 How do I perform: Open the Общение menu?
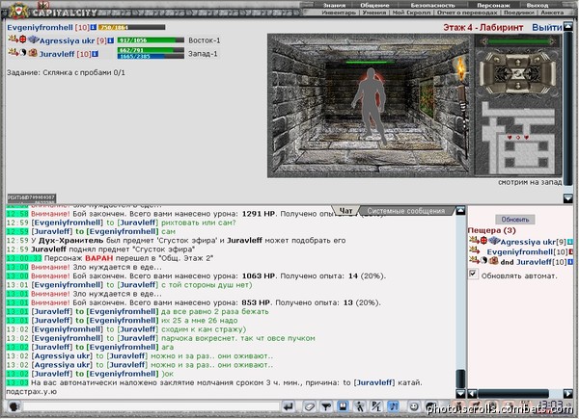click(x=374, y=5)
